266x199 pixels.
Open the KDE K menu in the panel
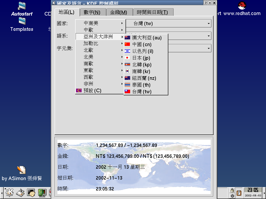click(x=9, y=193)
